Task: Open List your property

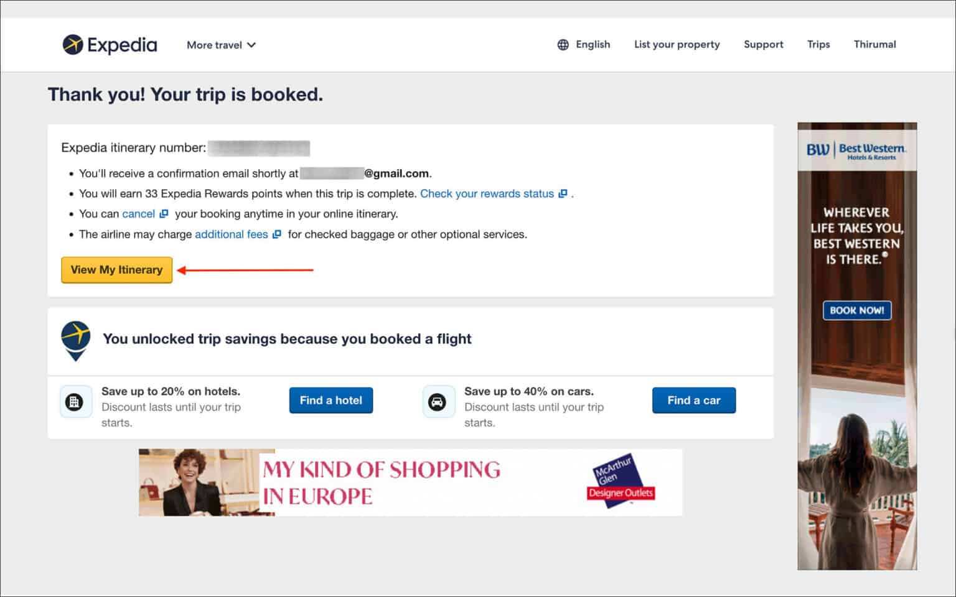Action: click(677, 44)
